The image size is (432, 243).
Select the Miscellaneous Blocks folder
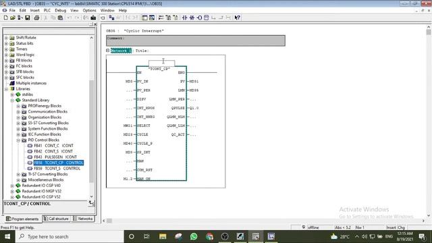click(46, 180)
